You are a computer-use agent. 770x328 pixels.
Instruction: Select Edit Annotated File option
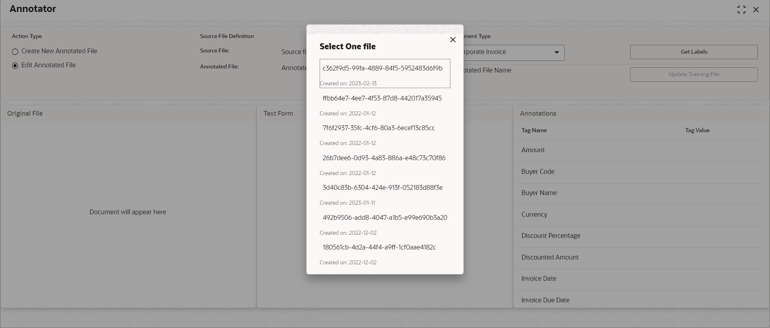point(44,65)
